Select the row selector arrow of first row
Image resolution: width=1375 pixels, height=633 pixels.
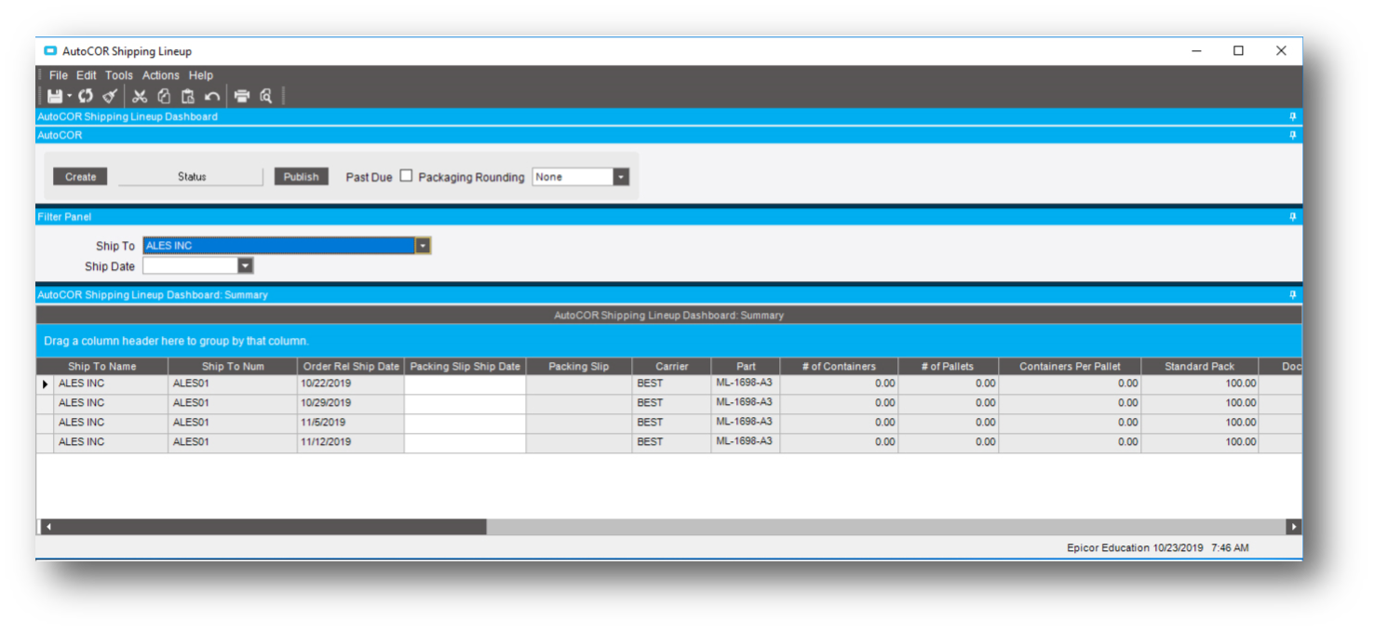pos(45,384)
